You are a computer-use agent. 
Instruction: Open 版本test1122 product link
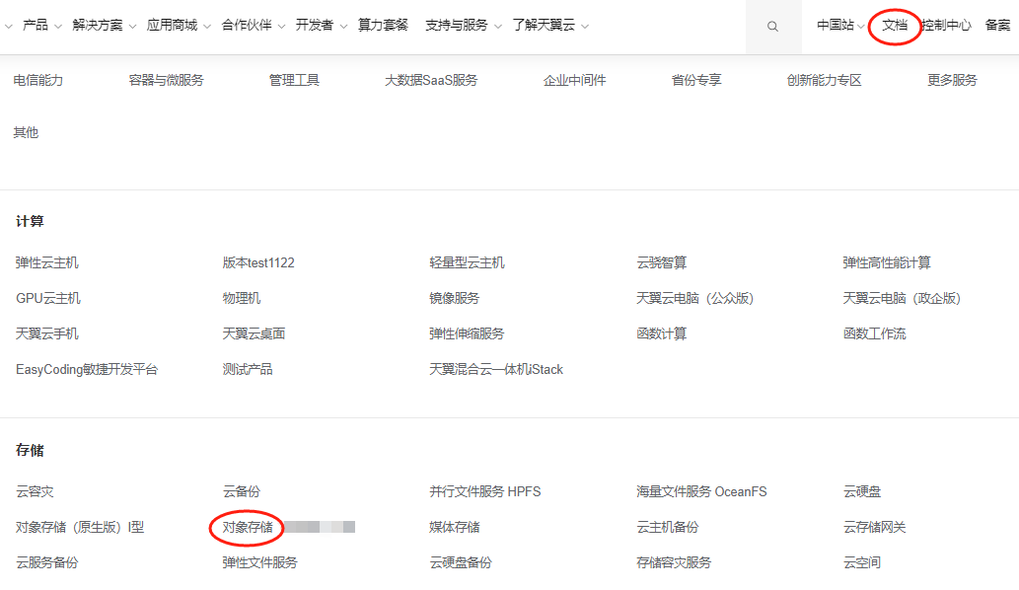[x=258, y=262]
